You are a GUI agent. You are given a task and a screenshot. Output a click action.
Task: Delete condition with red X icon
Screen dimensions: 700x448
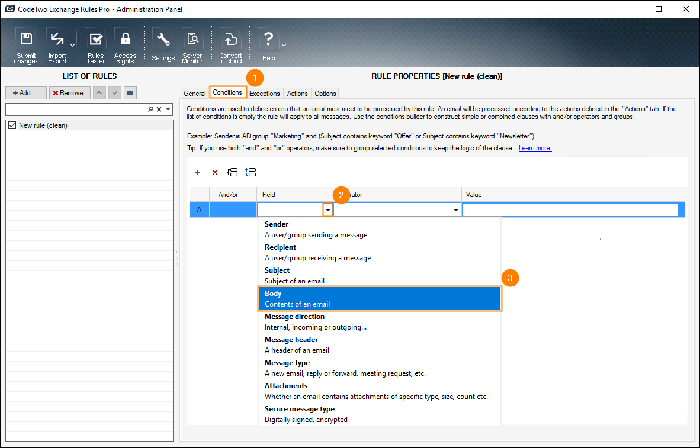pyautogui.click(x=215, y=172)
